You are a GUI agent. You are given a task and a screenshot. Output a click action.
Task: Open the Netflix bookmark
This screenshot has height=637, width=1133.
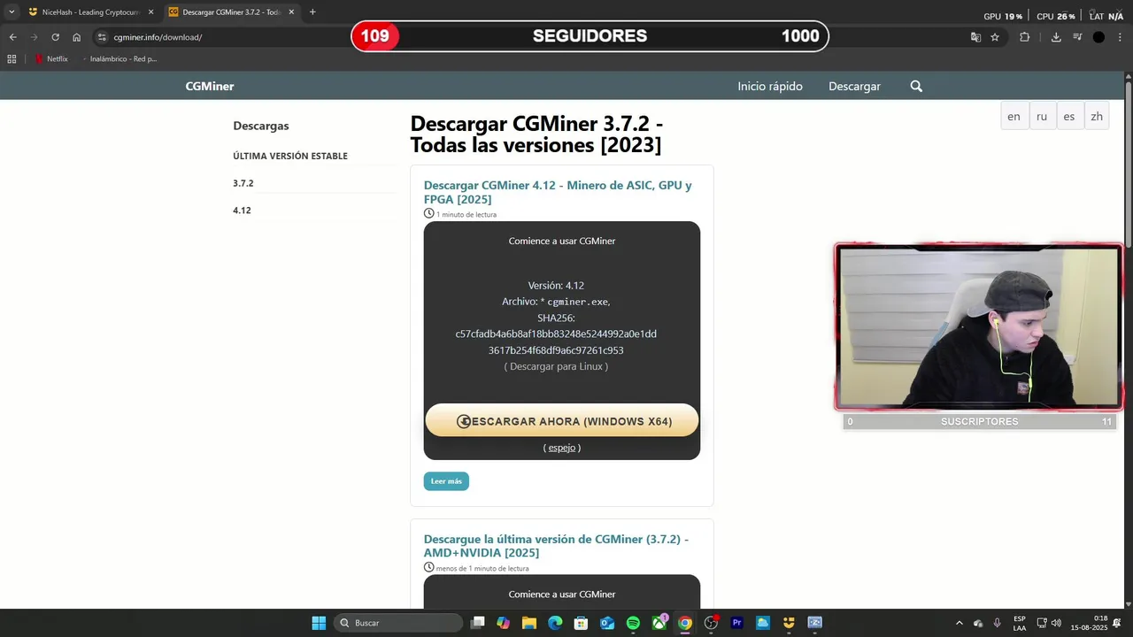51,59
